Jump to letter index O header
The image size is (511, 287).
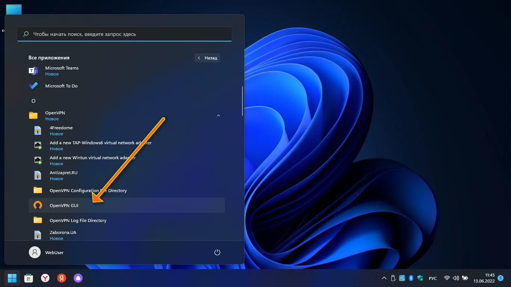coord(33,101)
